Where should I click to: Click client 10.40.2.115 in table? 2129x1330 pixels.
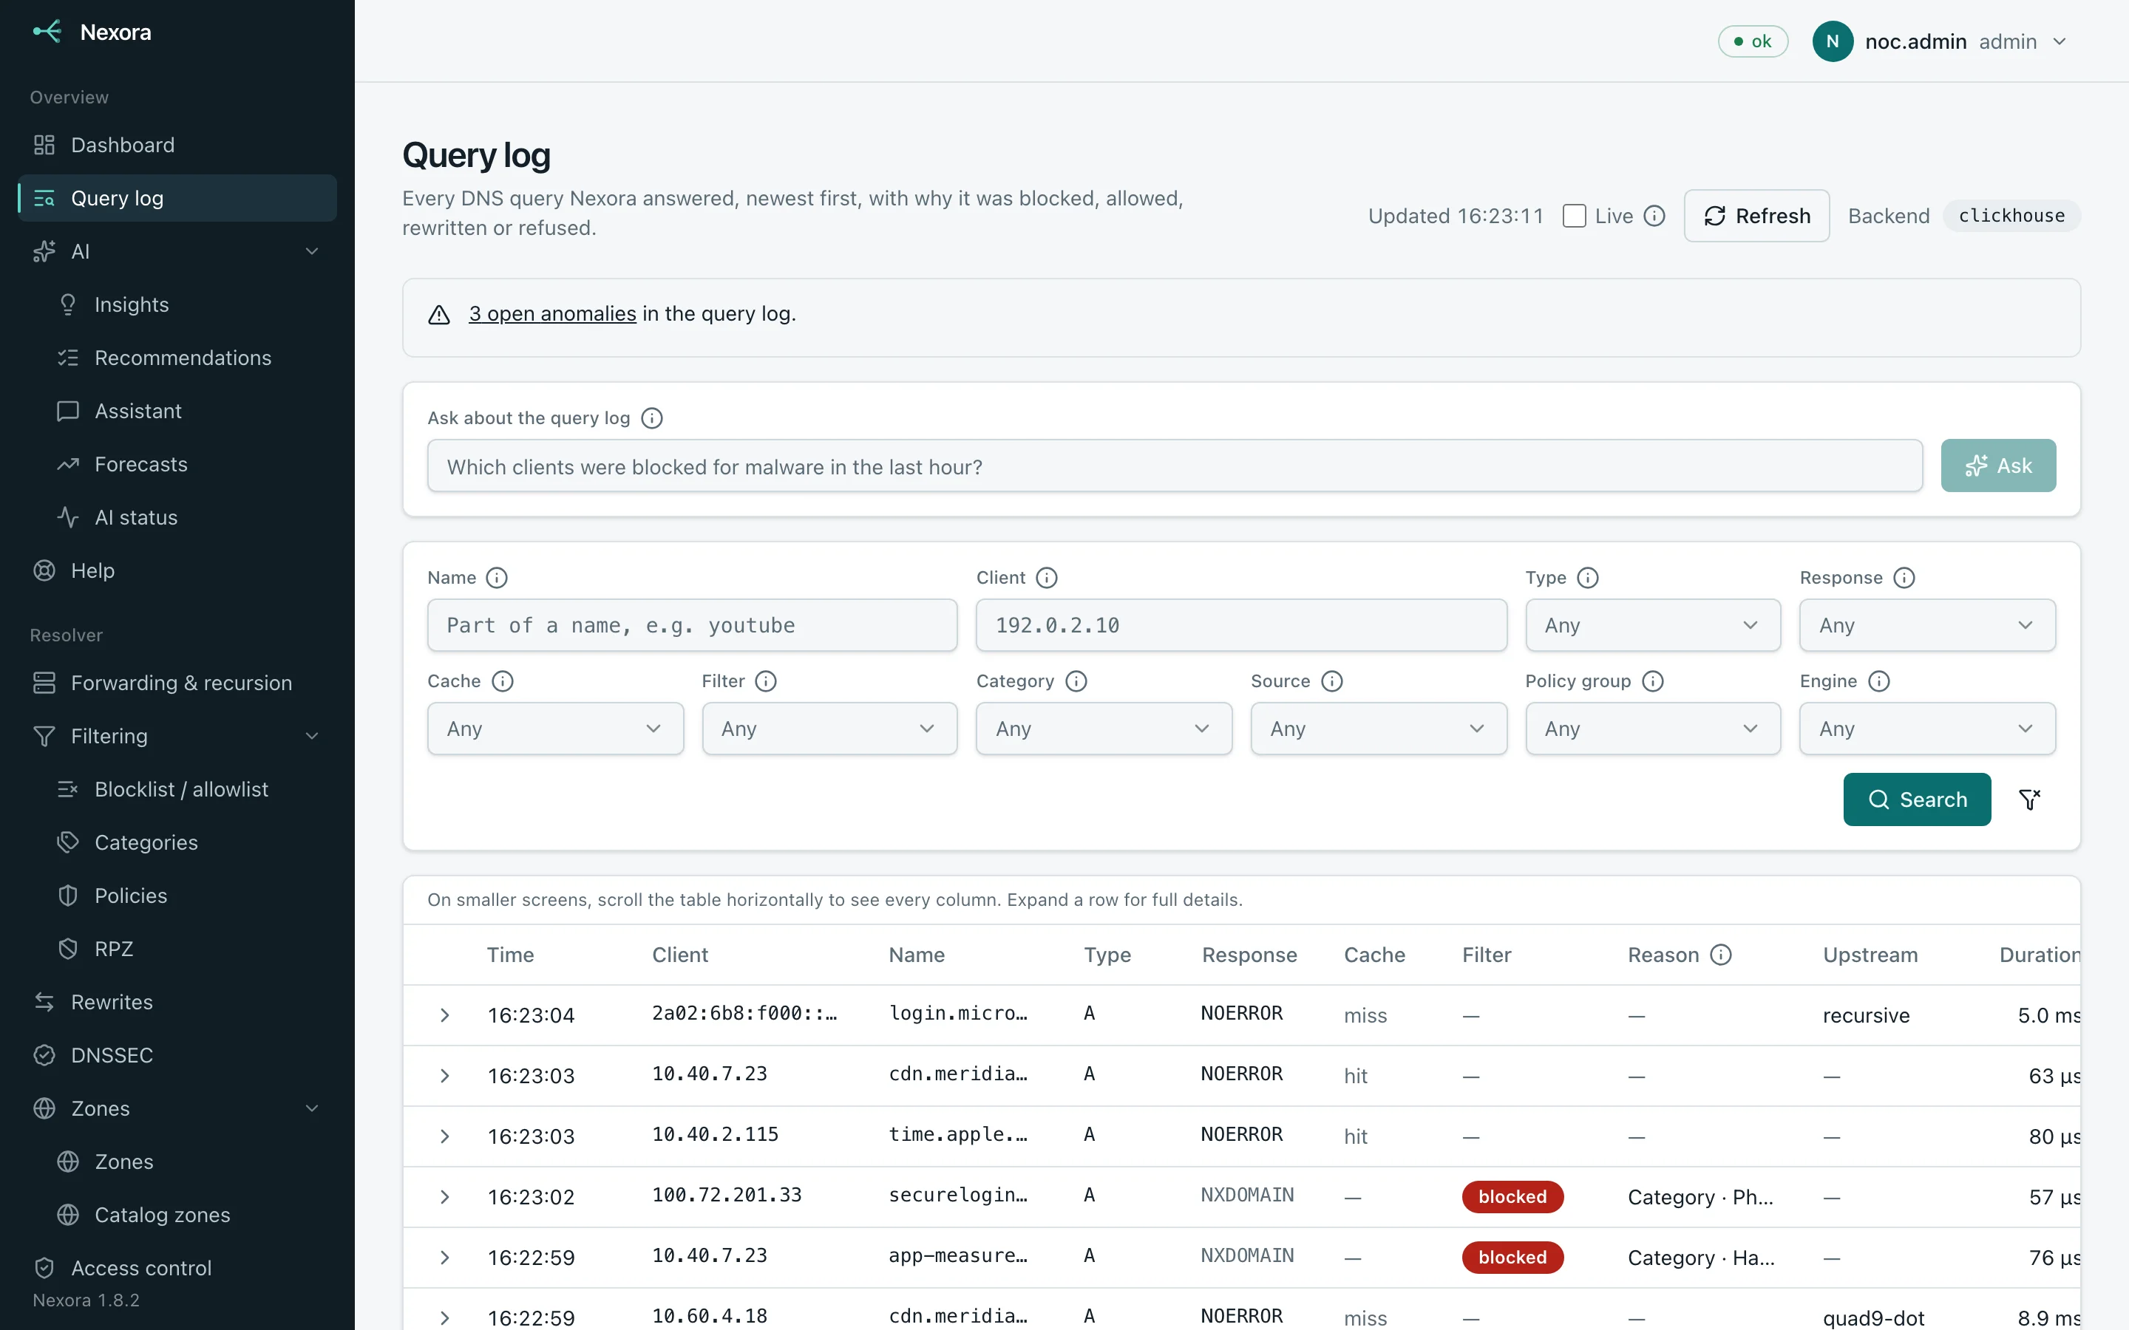pyautogui.click(x=716, y=1135)
